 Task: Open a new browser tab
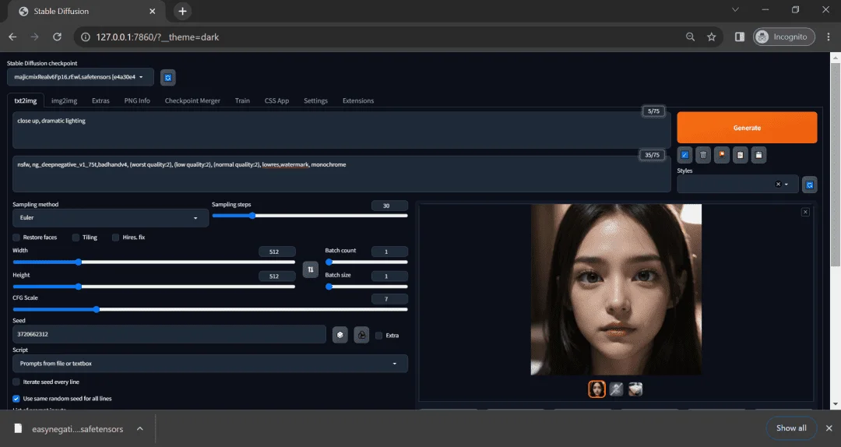[182, 11]
